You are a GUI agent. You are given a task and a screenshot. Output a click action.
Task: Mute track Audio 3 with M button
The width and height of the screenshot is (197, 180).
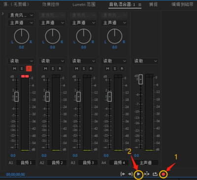click(76, 69)
